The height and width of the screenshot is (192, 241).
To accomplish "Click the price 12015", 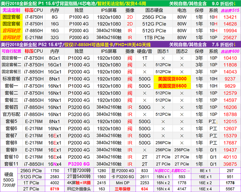I will [x=230, y=121].
